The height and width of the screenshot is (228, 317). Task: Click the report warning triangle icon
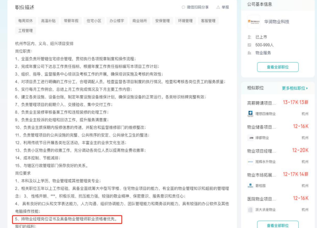click(x=218, y=7)
